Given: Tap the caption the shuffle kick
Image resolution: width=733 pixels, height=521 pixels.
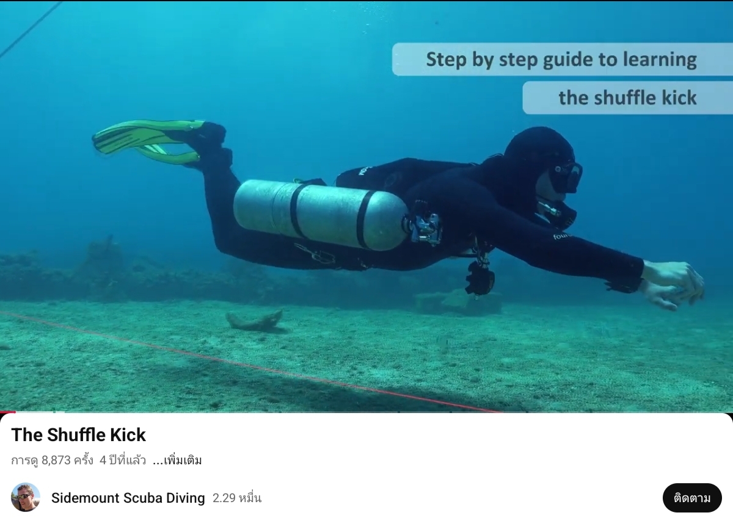Looking at the screenshot, I should click(x=627, y=98).
